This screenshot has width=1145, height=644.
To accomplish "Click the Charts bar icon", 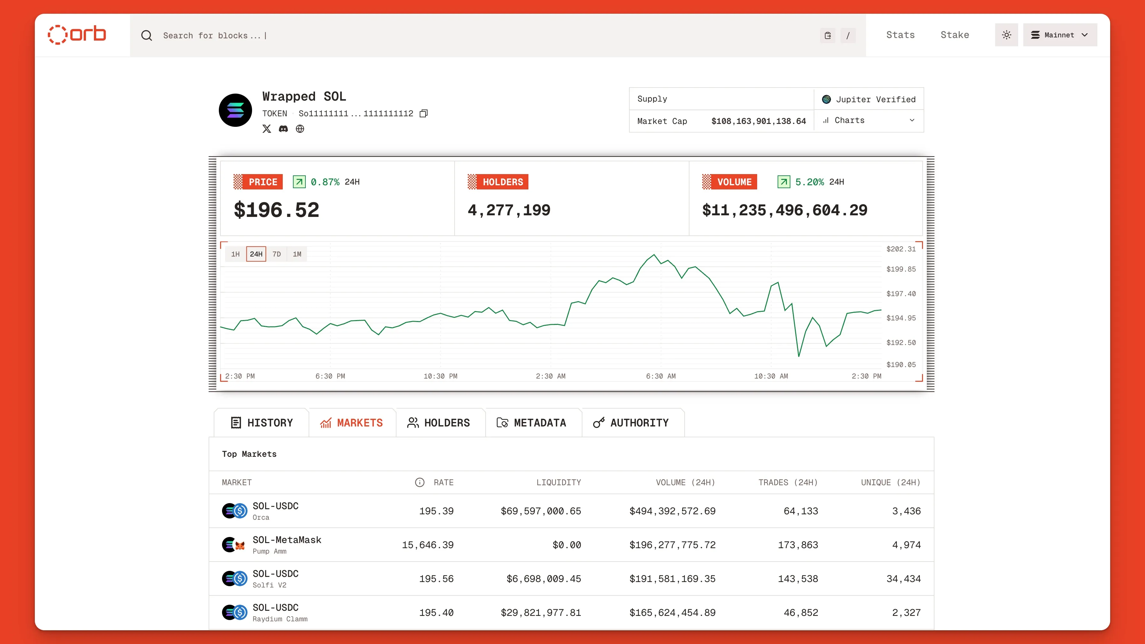I will 826,120.
